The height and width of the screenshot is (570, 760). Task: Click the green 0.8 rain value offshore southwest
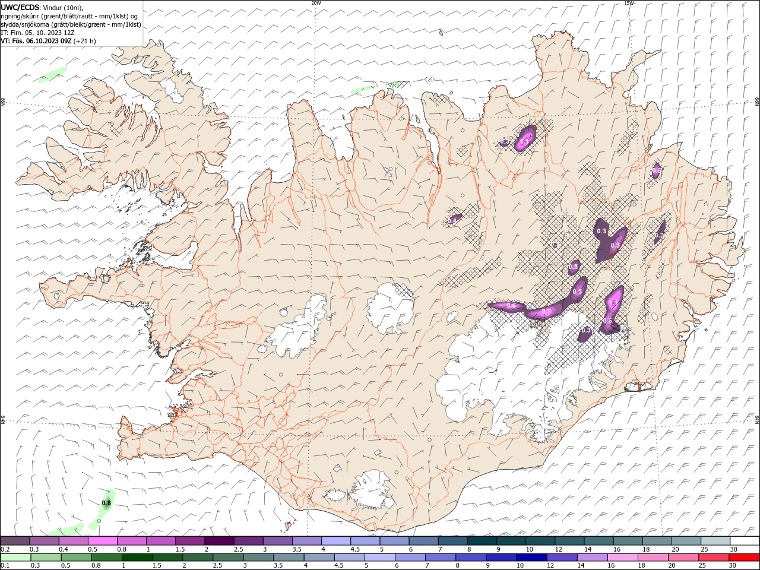pos(106,503)
